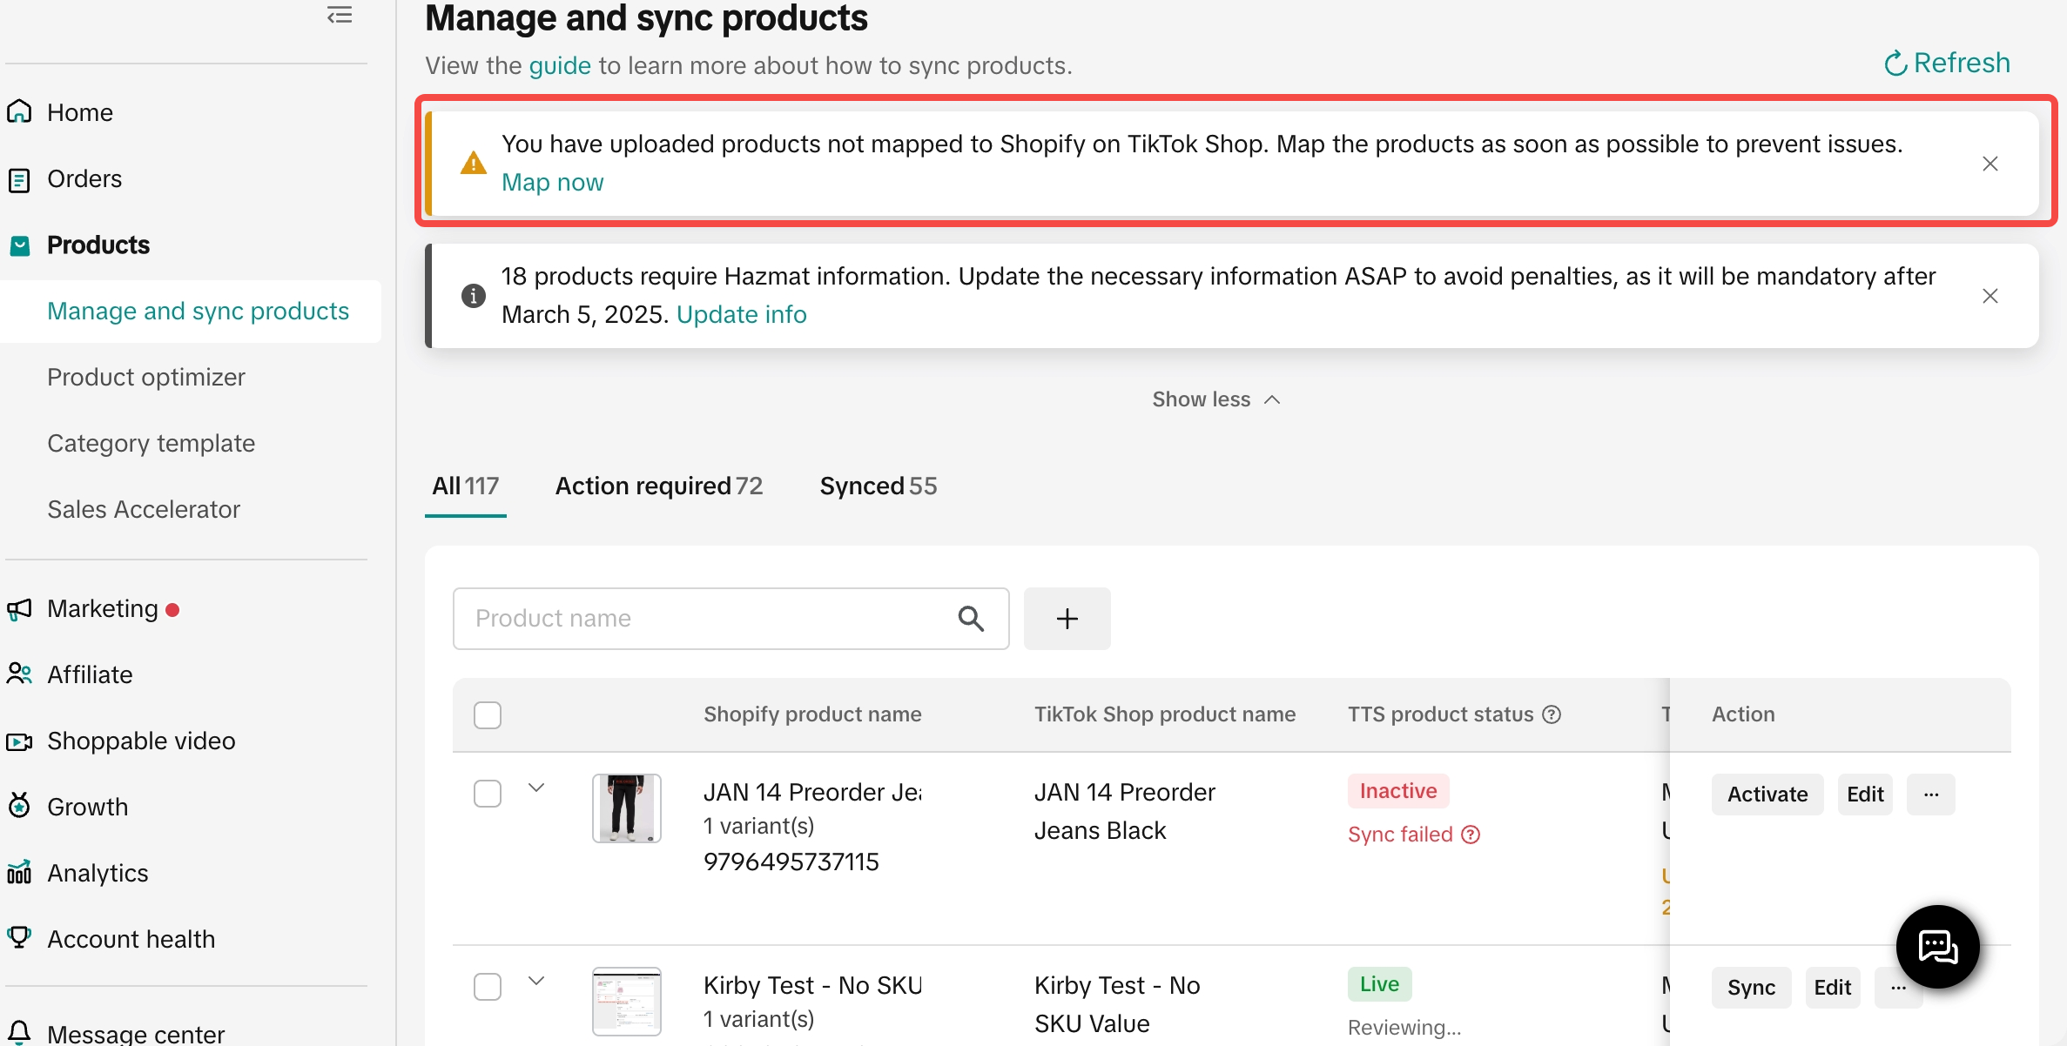Click the search magnifier icon

point(971,619)
